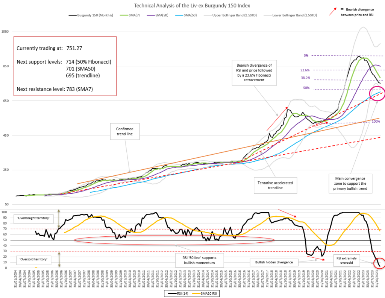Click 'Next resistance level: 783 (SMA7)' text
The height and width of the screenshot is (298, 385).
[55, 89]
